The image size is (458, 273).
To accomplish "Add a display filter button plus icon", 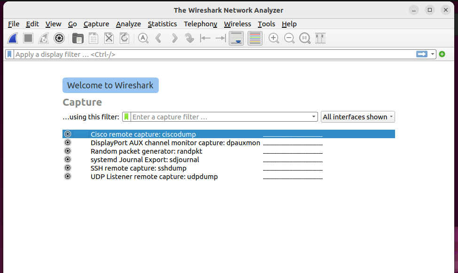I will pyautogui.click(x=442, y=54).
